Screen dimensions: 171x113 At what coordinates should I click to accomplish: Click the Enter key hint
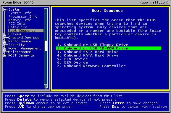click(x=119, y=103)
